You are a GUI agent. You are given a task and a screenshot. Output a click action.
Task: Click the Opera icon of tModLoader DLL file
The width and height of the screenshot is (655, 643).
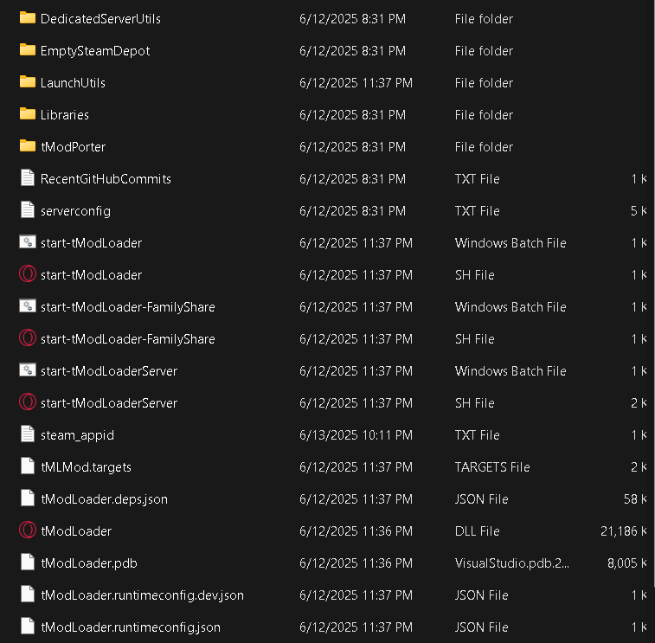coord(28,530)
